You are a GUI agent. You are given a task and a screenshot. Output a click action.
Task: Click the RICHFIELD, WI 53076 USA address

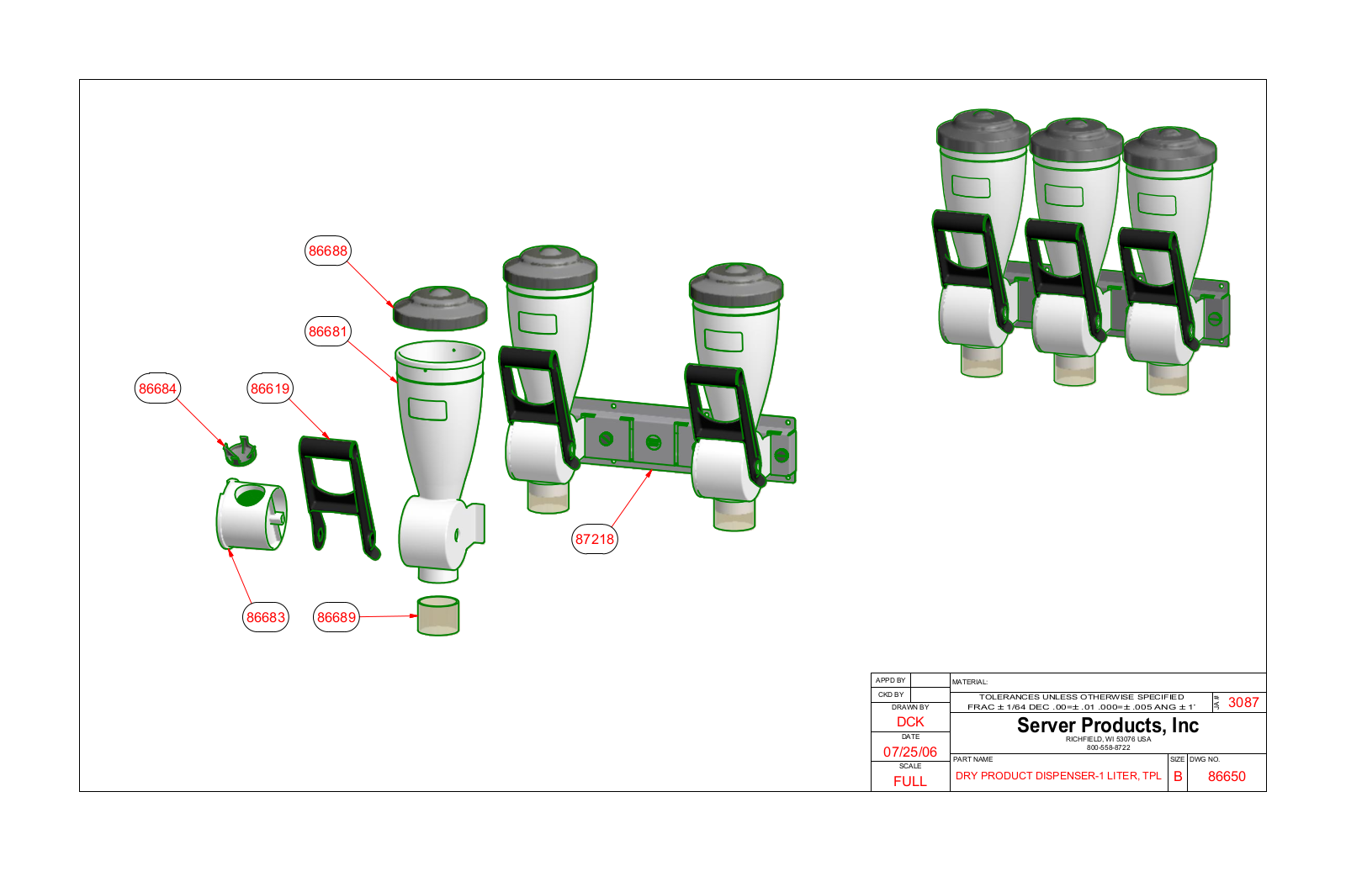(1108, 739)
